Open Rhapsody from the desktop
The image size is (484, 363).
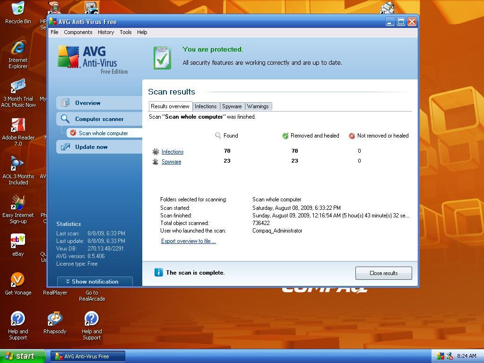coord(55,317)
